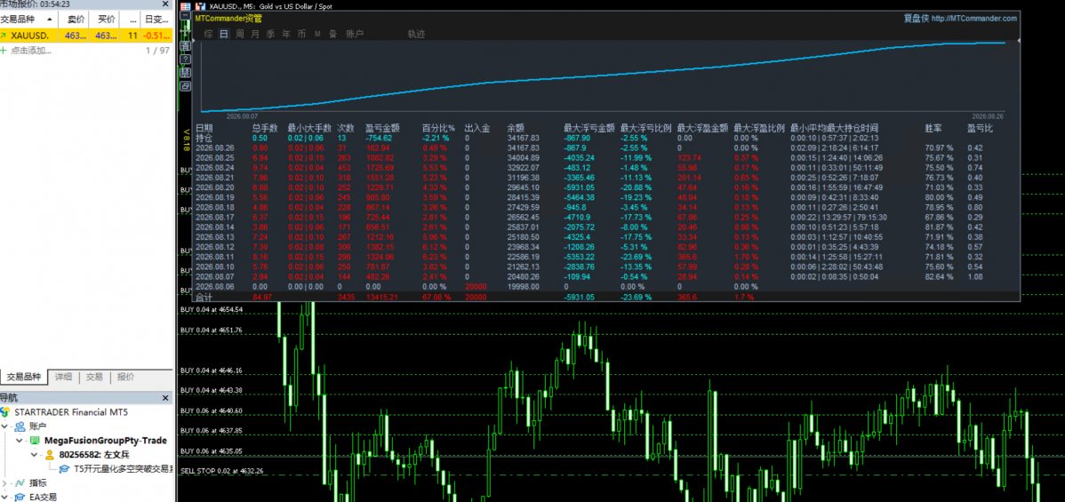Click the T5开元量化 expert advisor cap icon
Screen dimensions: 1065x502
click(x=65, y=469)
